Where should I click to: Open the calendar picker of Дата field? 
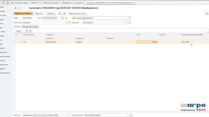(62, 18)
